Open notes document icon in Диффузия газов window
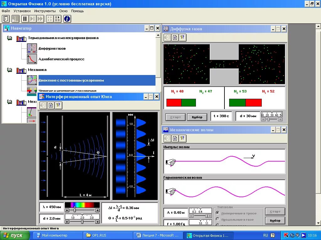Screen dimensions: 321x240 tap(175, 37)
